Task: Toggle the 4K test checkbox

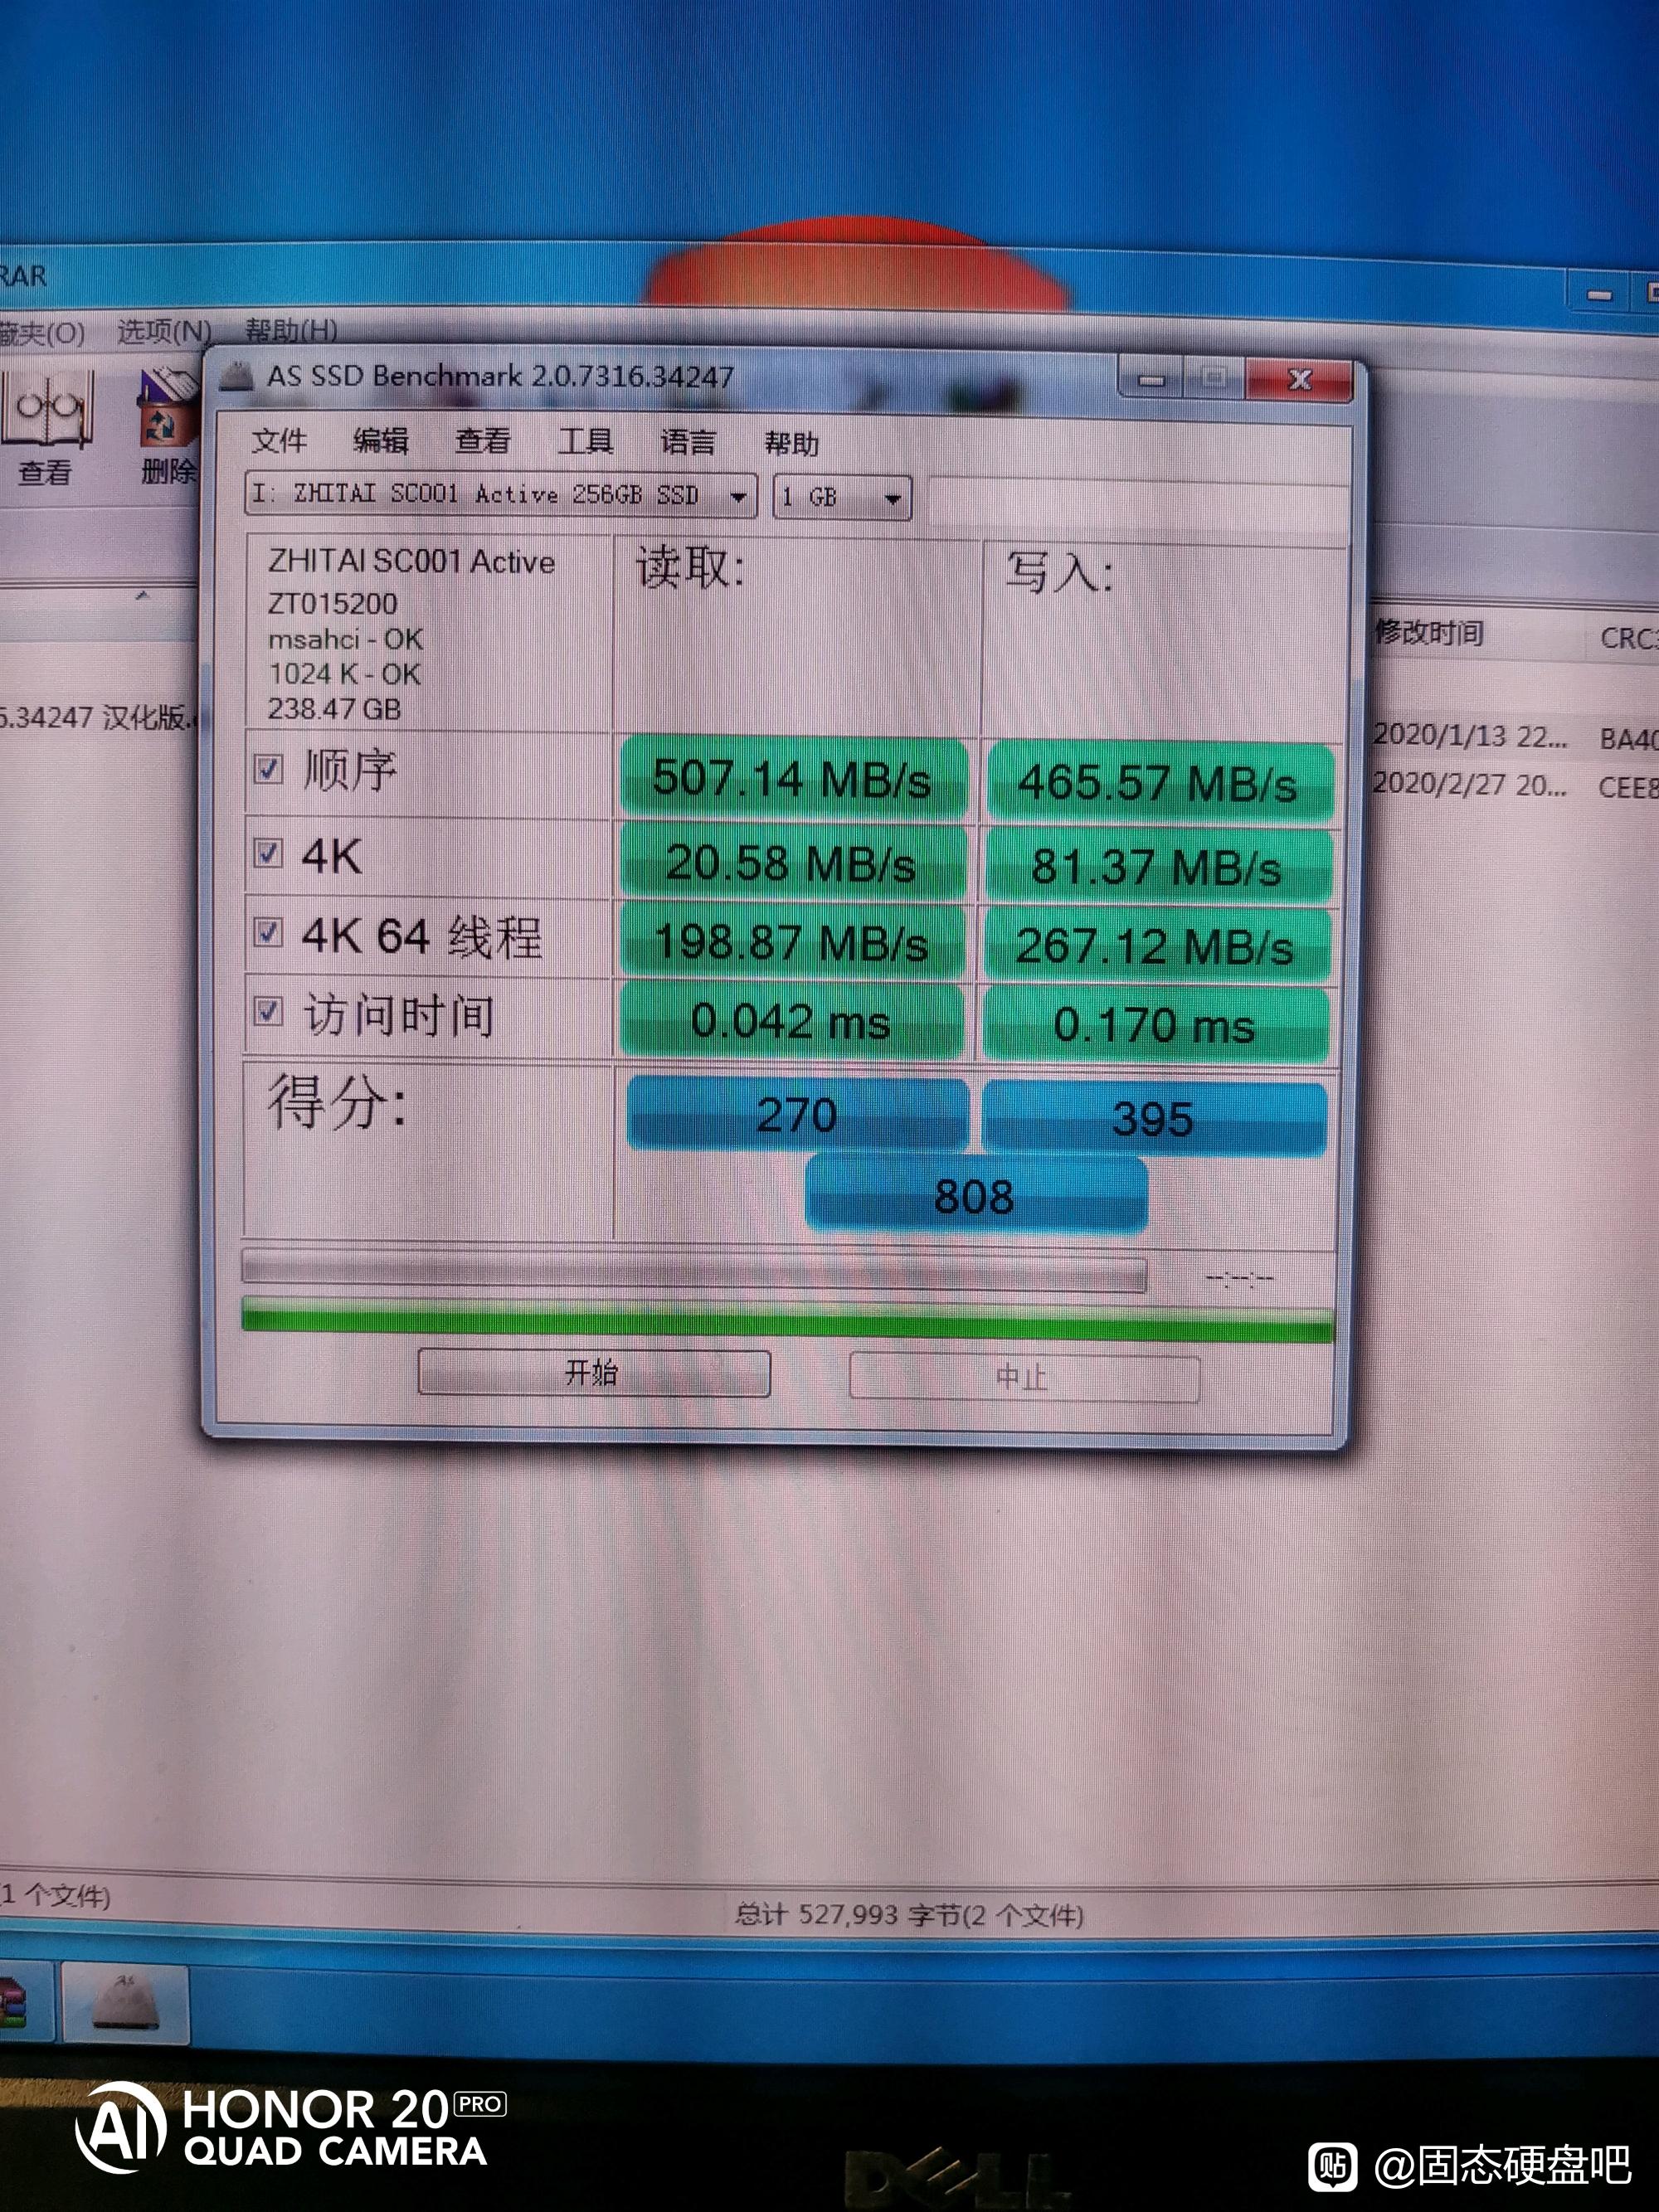Action: pos(268,853)
